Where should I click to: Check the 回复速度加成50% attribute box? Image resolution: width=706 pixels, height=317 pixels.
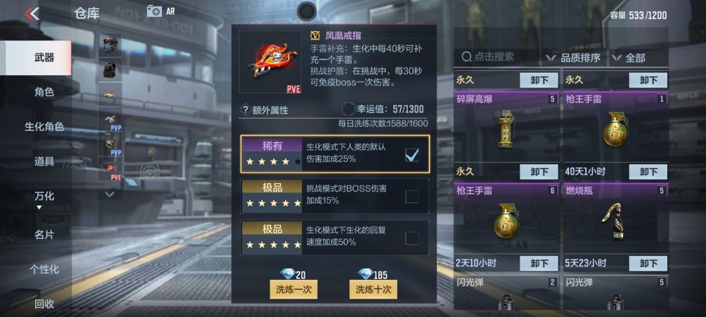[412, 238]
